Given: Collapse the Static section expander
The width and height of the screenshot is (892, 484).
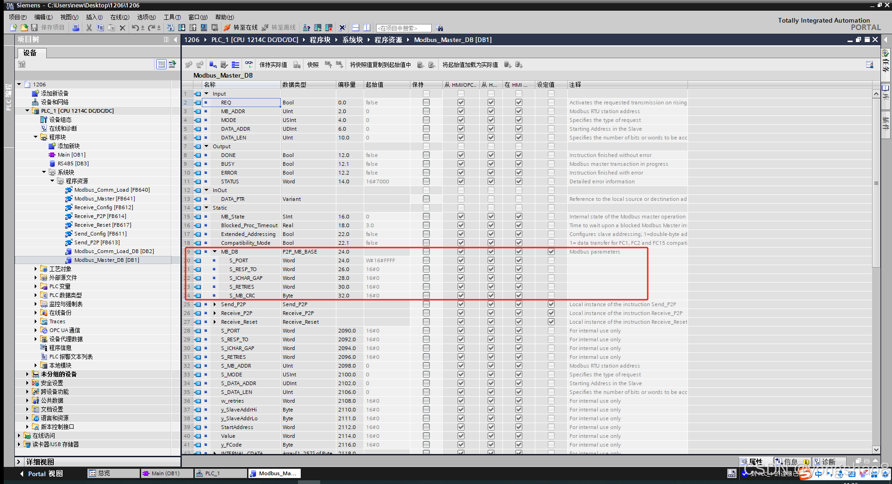Looking at the screenshot, I should (207, 208).
